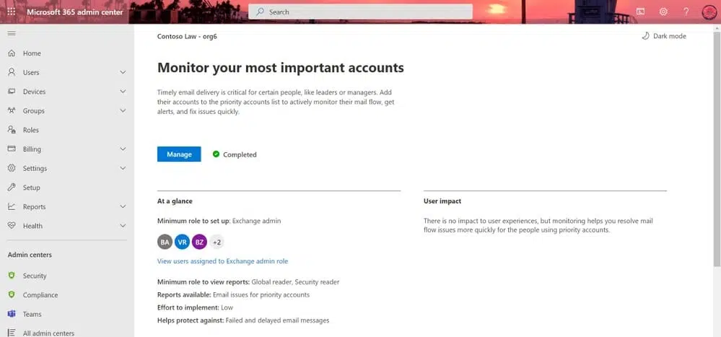
Task: Click the Search input field
Action: coord(360,12)
